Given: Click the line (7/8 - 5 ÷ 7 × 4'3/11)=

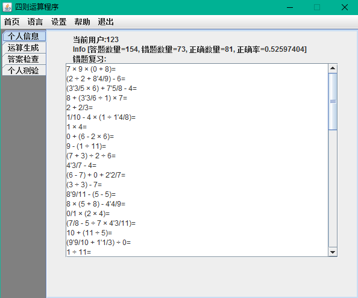Looking at the screenshot, I should tap(101, 223).
